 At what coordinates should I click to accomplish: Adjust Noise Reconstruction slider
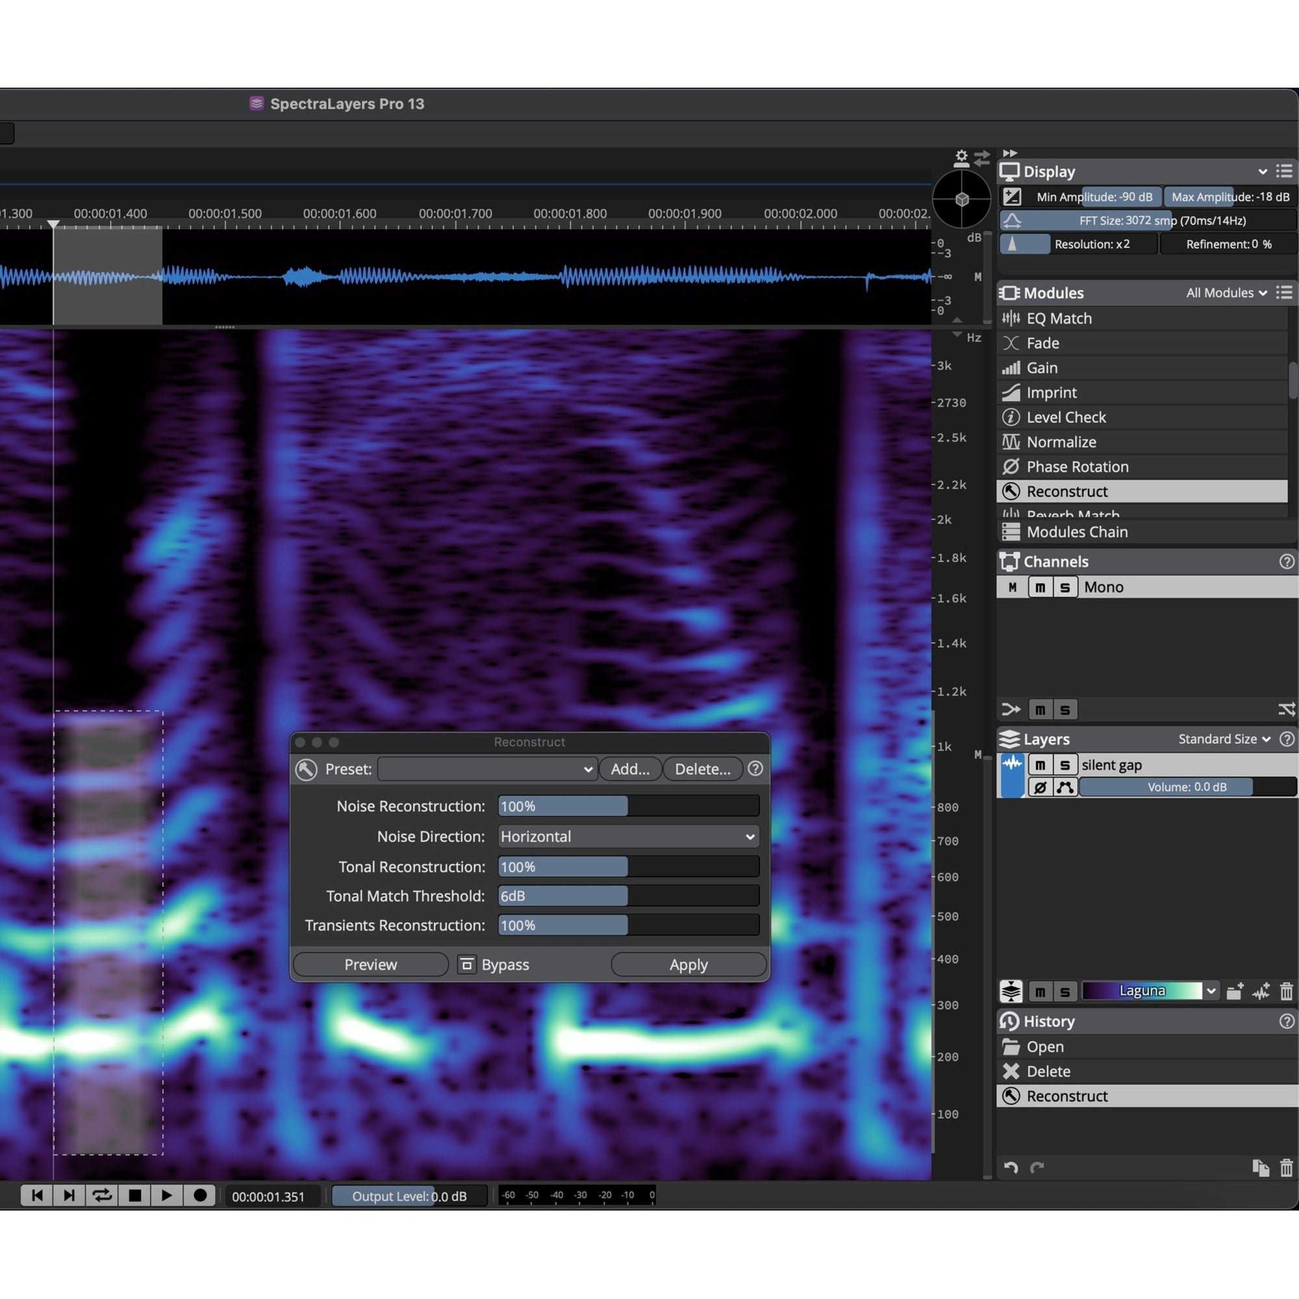(629, 806)
